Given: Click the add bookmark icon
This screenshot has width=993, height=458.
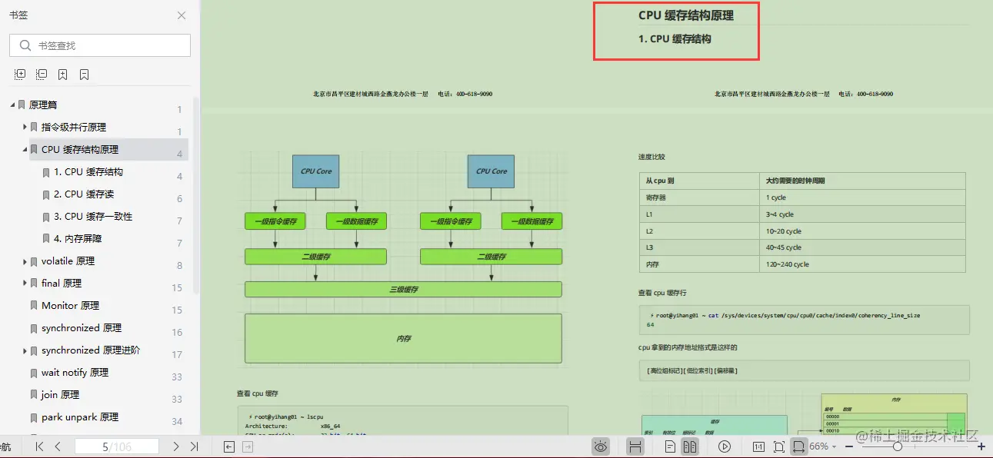Looking at the screenshot, I should (63, 75).
